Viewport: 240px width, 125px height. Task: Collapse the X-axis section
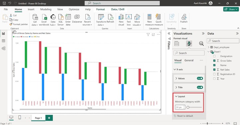175,69
